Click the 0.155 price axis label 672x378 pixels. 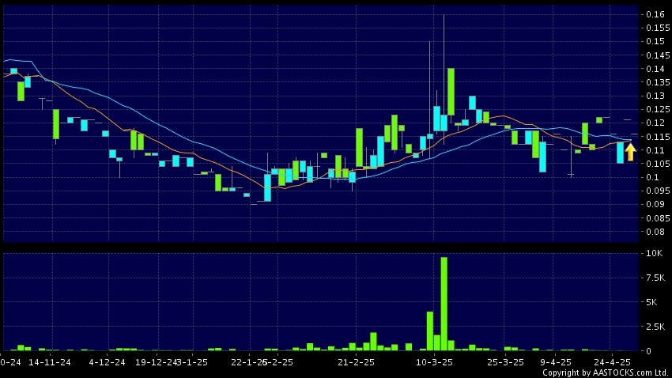pyautogui.click(x=658, y=28)
